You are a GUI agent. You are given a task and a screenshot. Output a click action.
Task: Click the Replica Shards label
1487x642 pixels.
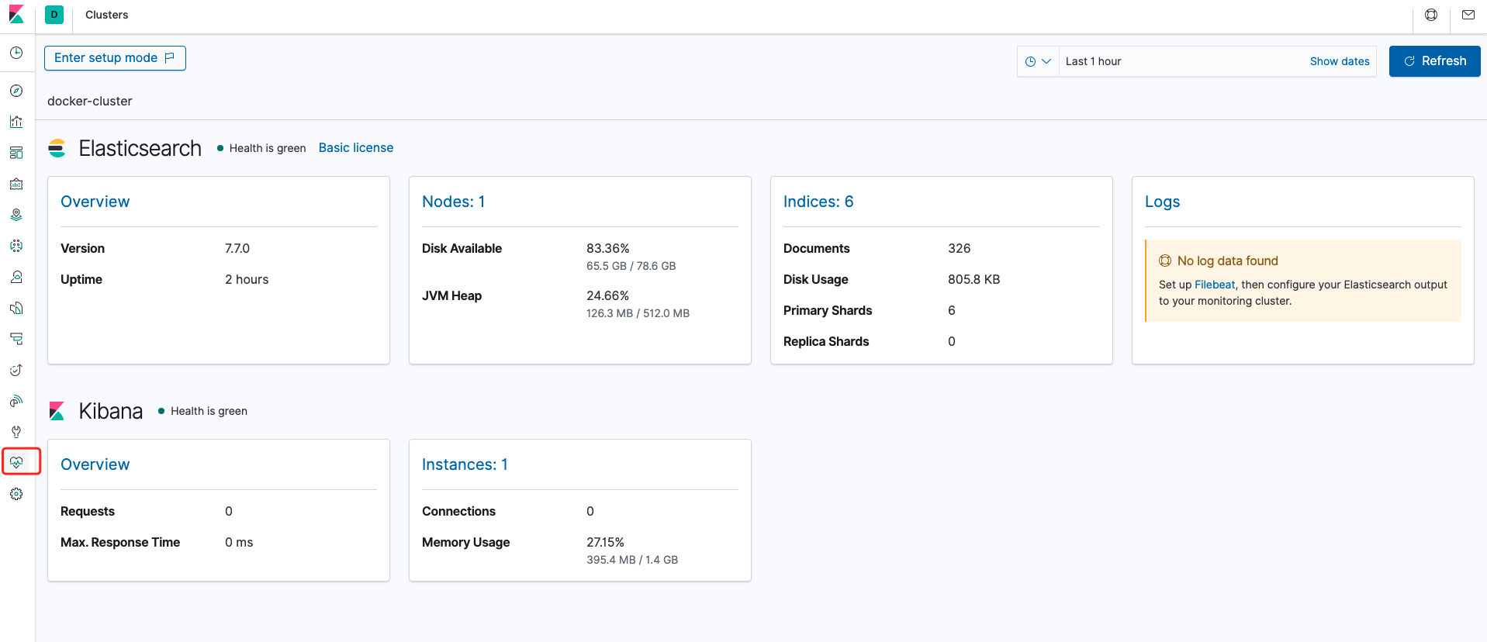tap(826, 341)
